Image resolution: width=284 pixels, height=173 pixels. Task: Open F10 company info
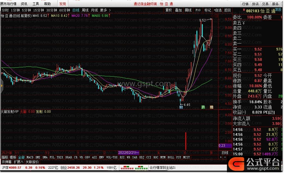coord(198,10)
